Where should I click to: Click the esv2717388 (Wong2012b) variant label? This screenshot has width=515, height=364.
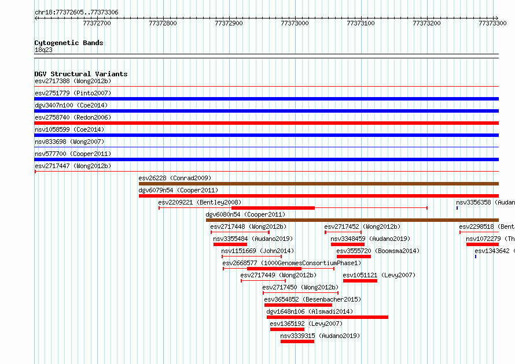[73, 81]
